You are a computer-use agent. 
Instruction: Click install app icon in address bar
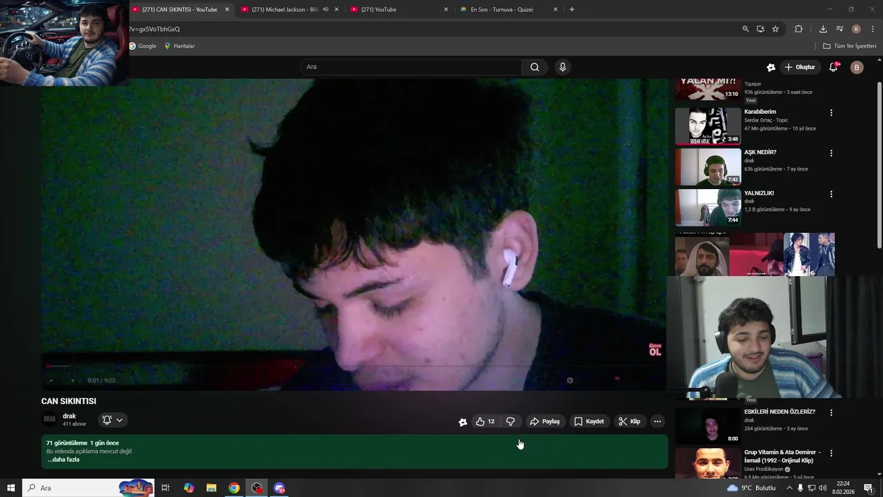(x=760, y=29)
